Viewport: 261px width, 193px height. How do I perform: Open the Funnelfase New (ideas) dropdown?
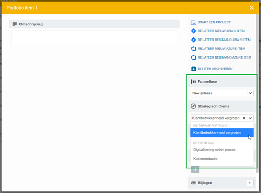pyautogui.click(x=222, y=93)
